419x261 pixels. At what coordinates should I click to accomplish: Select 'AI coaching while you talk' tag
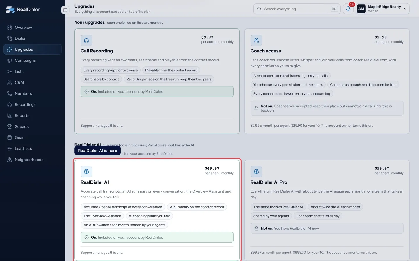click(x=149, y=216)
